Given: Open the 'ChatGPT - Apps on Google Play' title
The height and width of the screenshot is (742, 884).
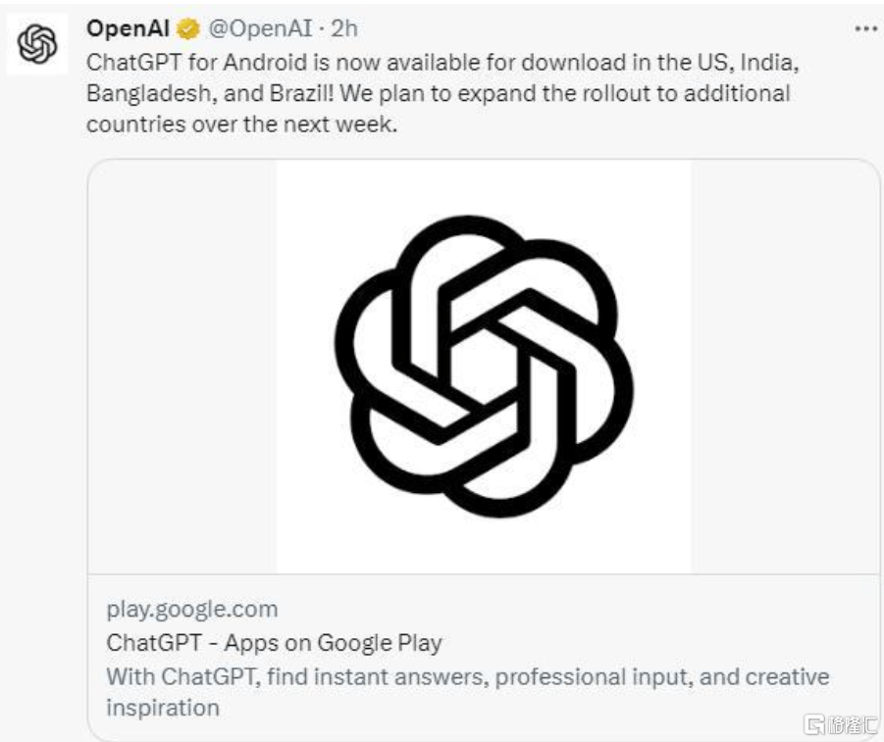Looking at the screenshot, I should tap(274, 643).
